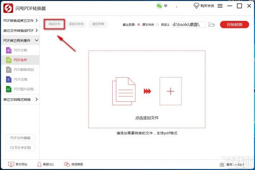Click the 点击添加文件 text in drop area
This screenshot has height=170, width=255.
tap(147, 118)
